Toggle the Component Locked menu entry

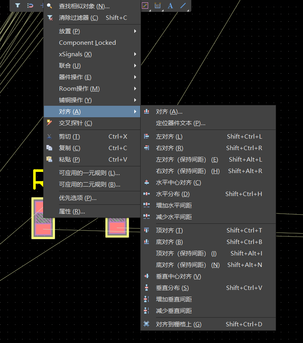coord(92,43)
